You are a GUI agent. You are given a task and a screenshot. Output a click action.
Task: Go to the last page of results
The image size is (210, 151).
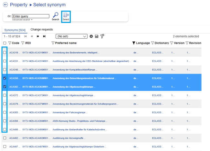coord(44,36)
